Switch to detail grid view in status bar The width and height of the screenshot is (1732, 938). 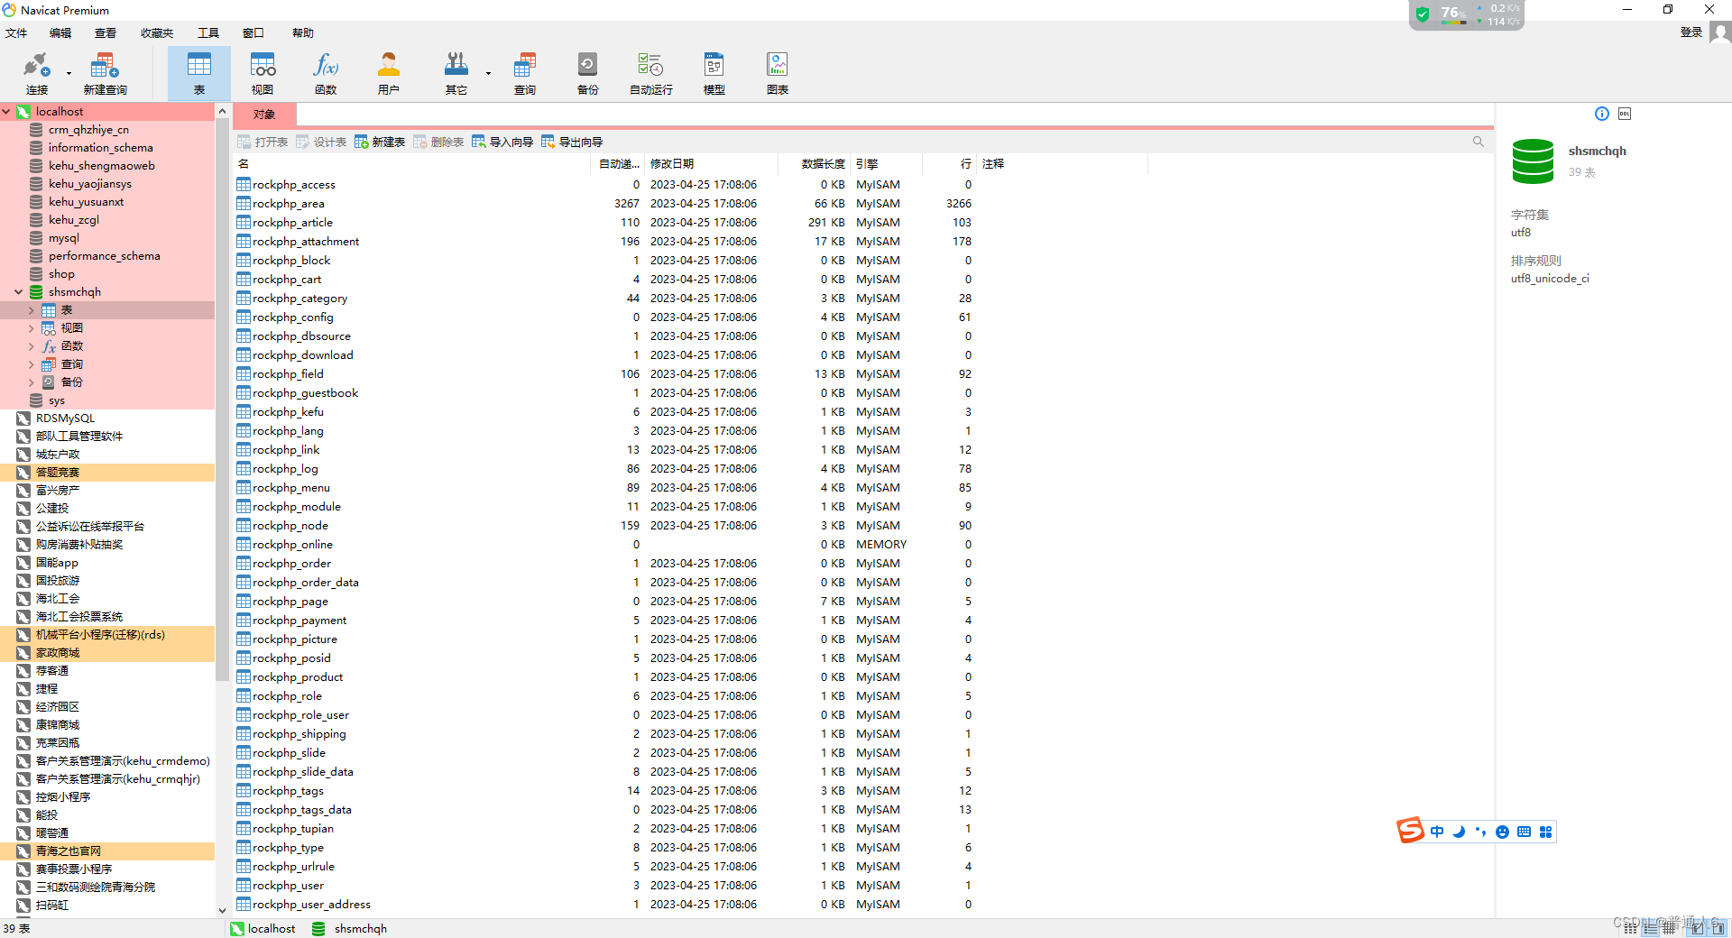click(x=1670, y=928)
